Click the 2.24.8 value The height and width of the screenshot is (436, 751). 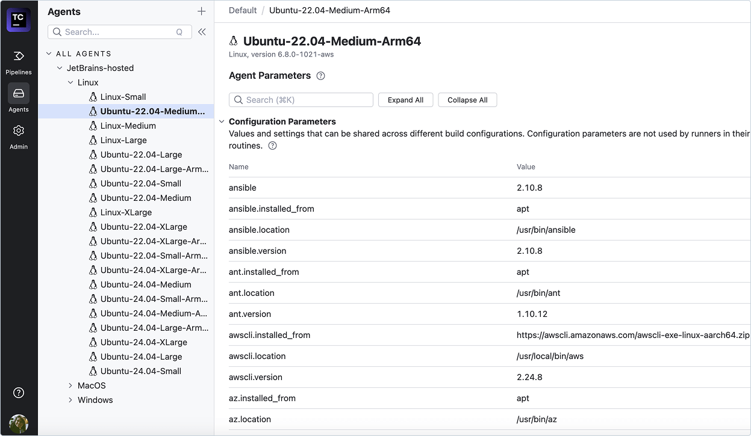(x=529, y=377)
